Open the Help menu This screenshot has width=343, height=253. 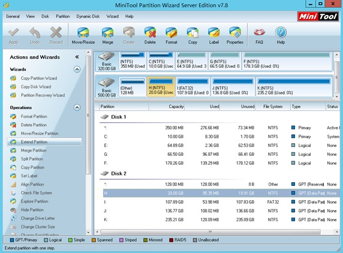coord(130,16)
